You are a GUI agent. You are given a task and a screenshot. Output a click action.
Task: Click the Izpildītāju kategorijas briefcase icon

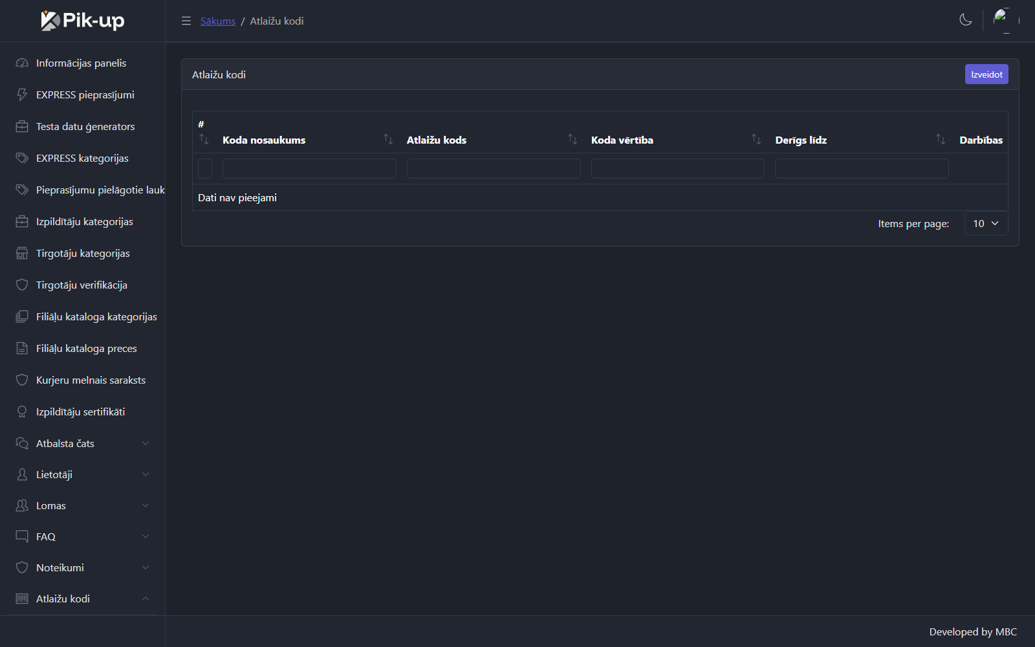click(22, 221)
